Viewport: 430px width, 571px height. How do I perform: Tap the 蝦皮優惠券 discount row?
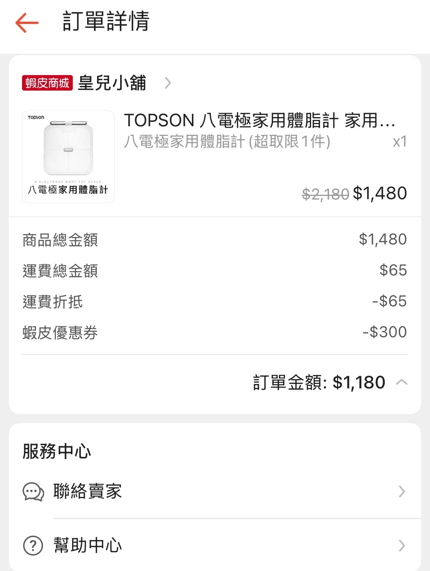pyautogui.click(x=215, y=332)
